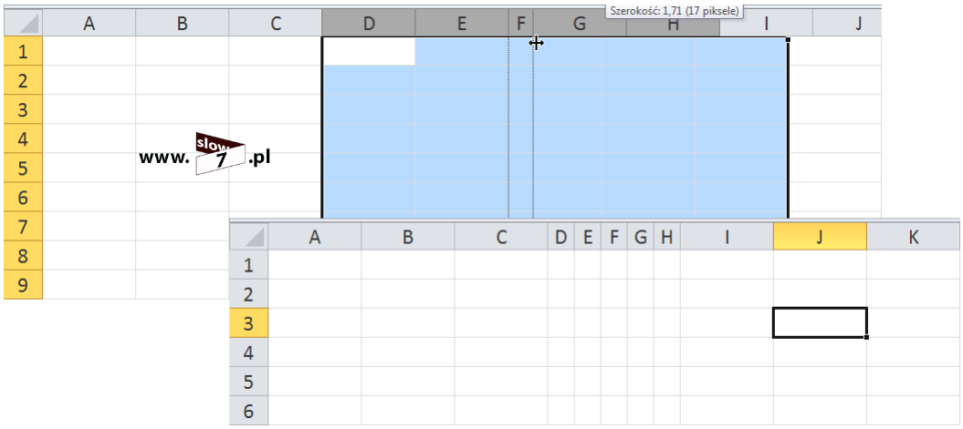The image size is (963, 429).
Task: Click the slow7 logo image
Action: pos(220,154)
